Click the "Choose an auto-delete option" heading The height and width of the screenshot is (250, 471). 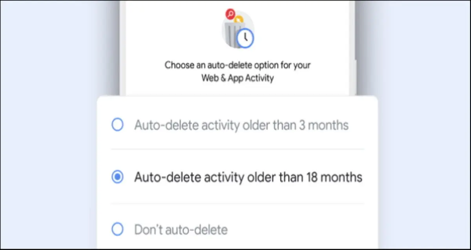point(237,65)
